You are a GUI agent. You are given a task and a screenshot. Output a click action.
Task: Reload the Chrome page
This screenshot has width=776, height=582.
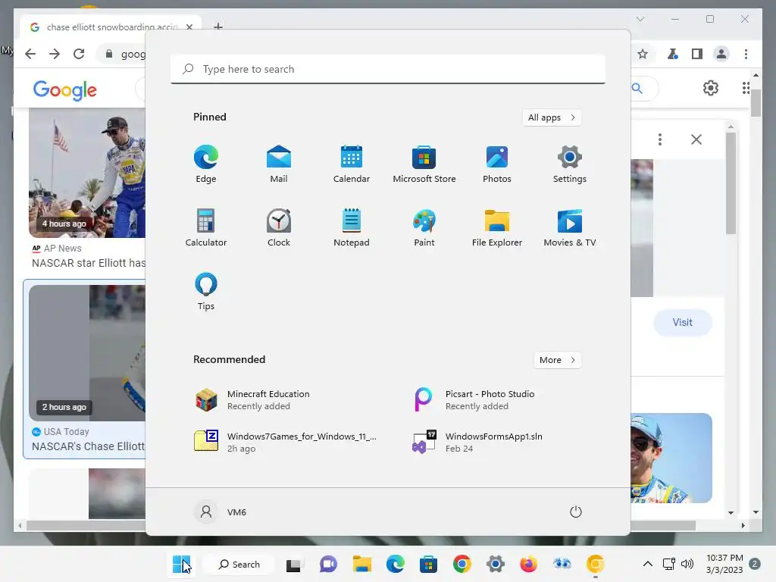tap(79, 54)
